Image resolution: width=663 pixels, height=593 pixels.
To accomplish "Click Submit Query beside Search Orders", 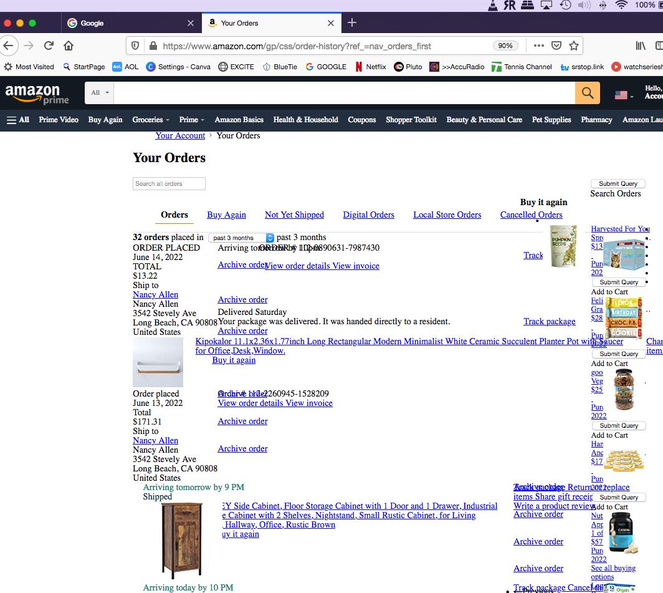I will pos(618,184).
